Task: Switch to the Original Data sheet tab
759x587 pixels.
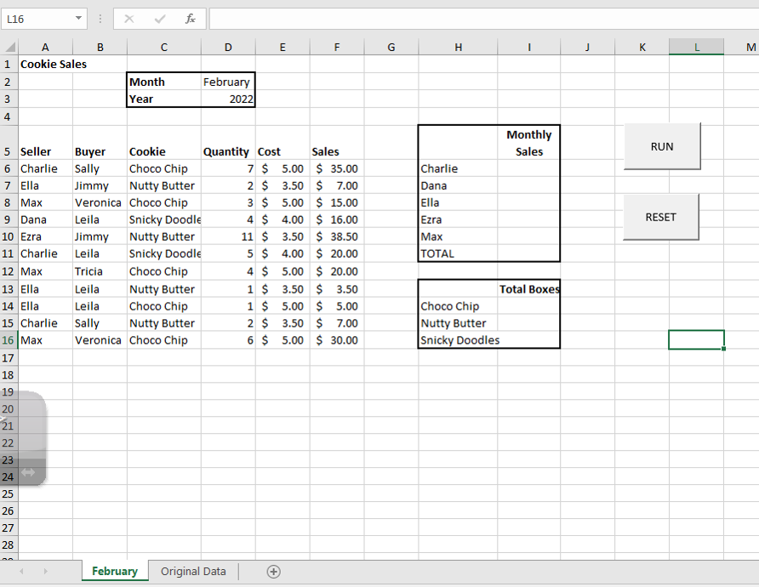Action: click(x=193, y=572)
